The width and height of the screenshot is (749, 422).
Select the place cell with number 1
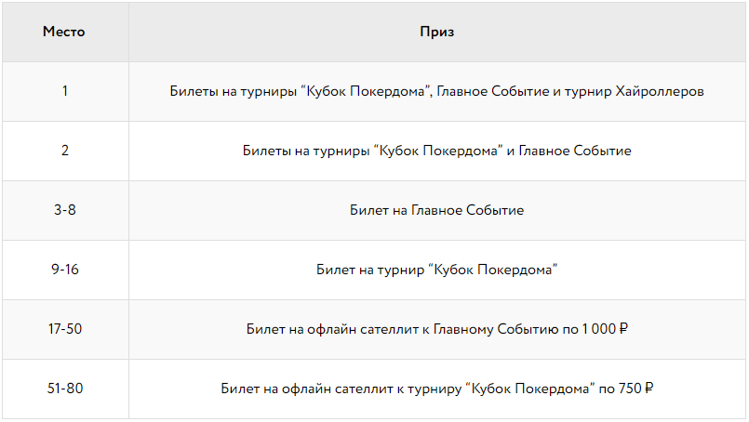click(x=64, y=91)
